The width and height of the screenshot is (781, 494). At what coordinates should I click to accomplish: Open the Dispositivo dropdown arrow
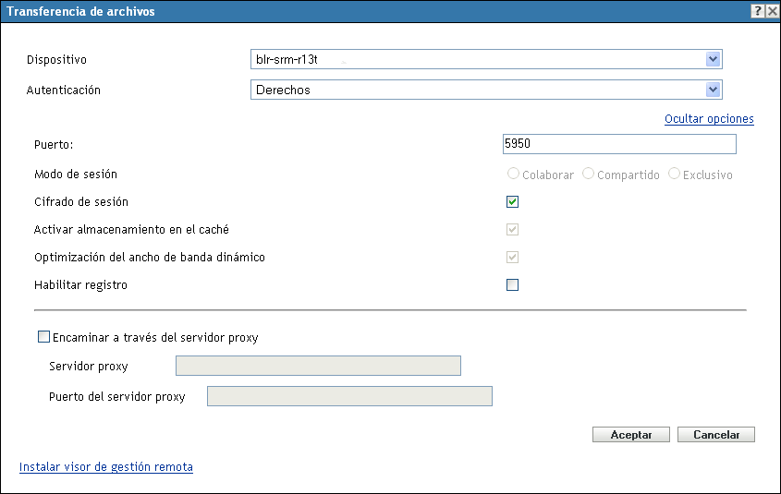(x=712, y=59)
